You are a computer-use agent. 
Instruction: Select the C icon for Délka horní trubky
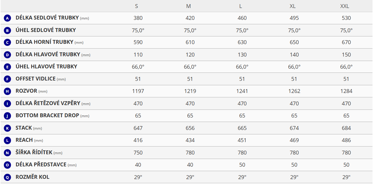pyautogui.click(x=7, y=43)
